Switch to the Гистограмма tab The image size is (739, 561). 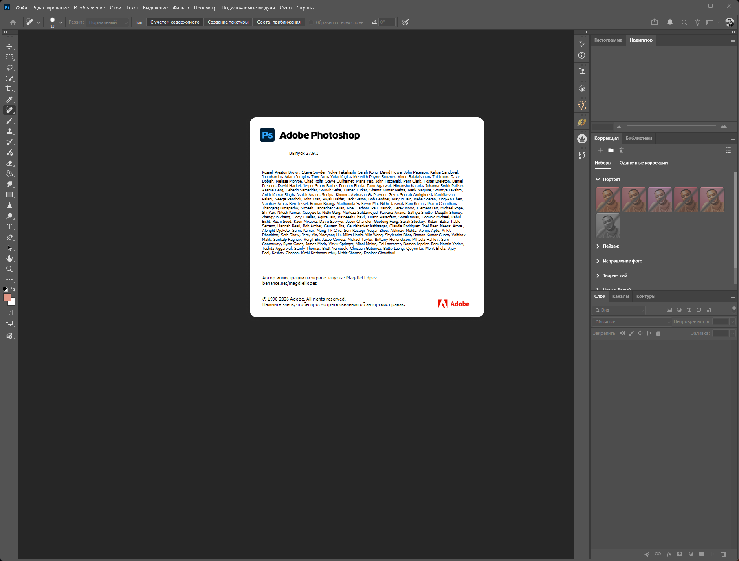(608, 40)
